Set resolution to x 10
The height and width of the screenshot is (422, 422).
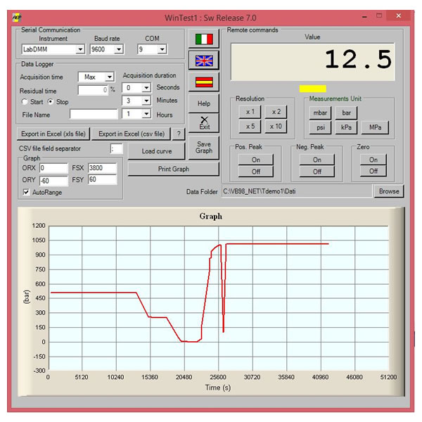276,126
